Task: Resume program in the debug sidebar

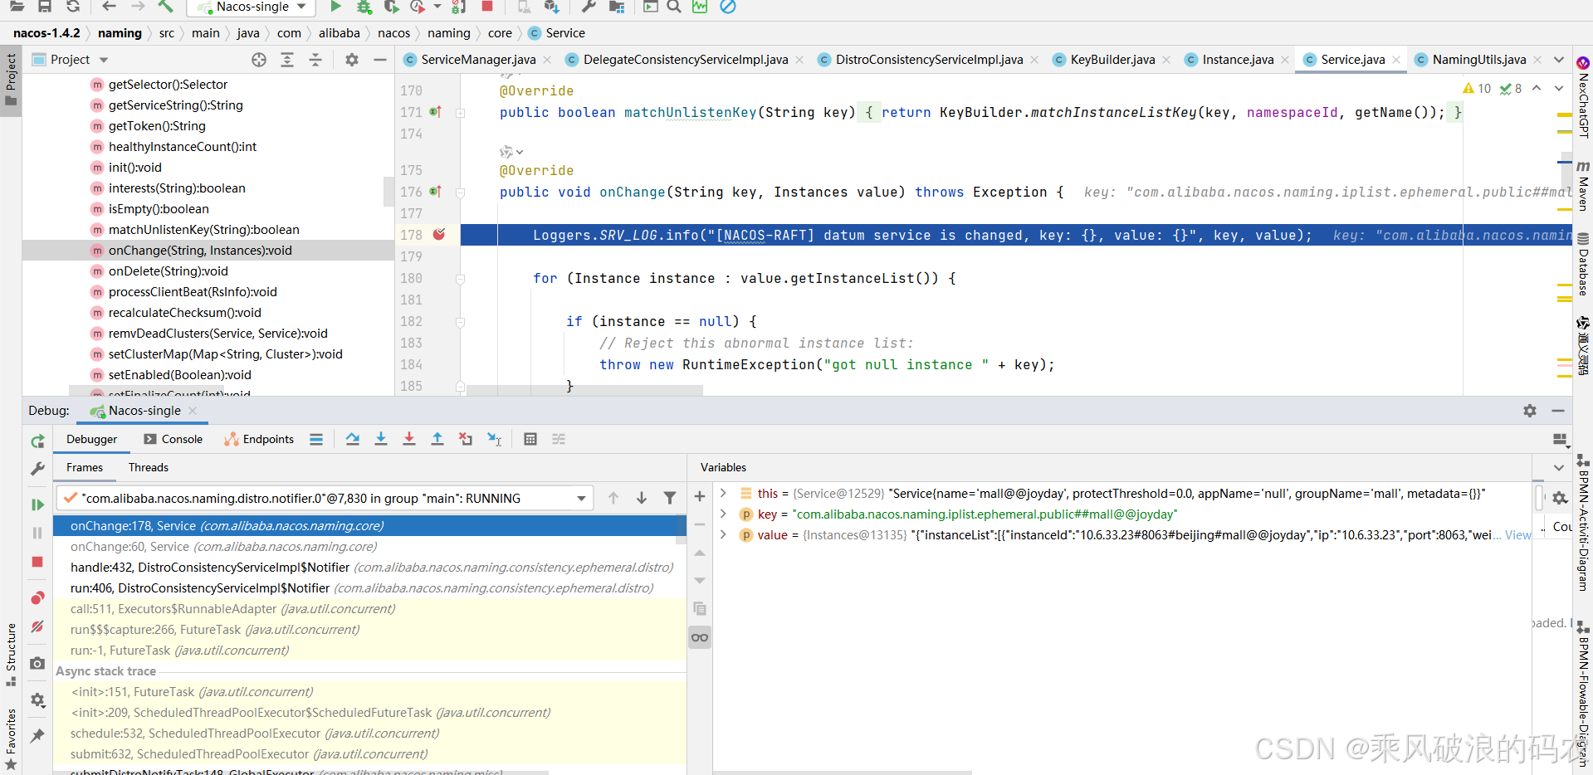Action: click(x=37, y=504)
